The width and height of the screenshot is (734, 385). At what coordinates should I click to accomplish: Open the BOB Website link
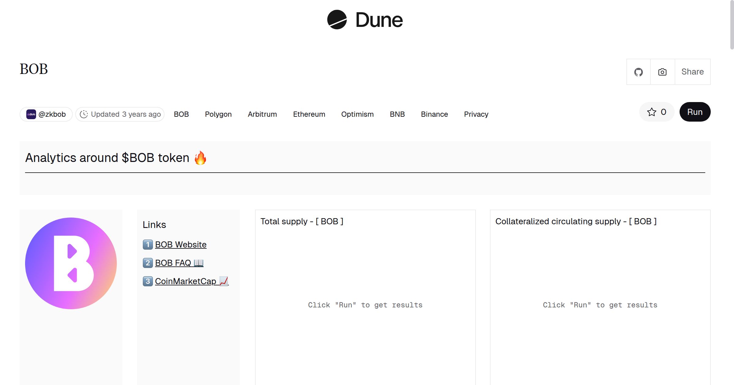tap(180, 244)
